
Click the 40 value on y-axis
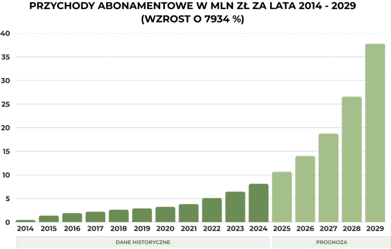[x=6, y=34]
